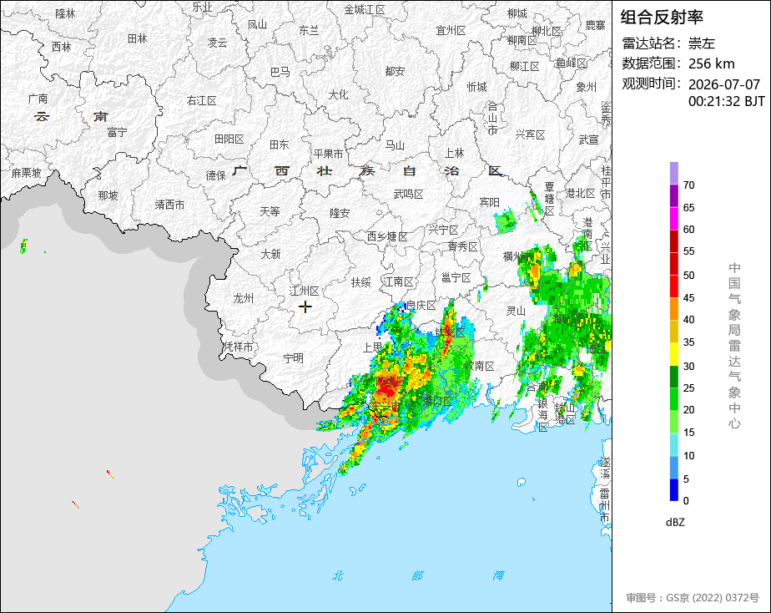The width and height of the screenshot is (771, 613).
Task: Click the 靖西市 map label
Action: pos(169,205)
